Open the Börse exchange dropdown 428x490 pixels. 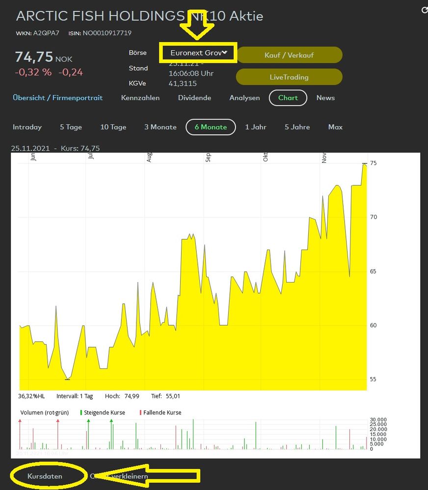[x=198, y=52]
